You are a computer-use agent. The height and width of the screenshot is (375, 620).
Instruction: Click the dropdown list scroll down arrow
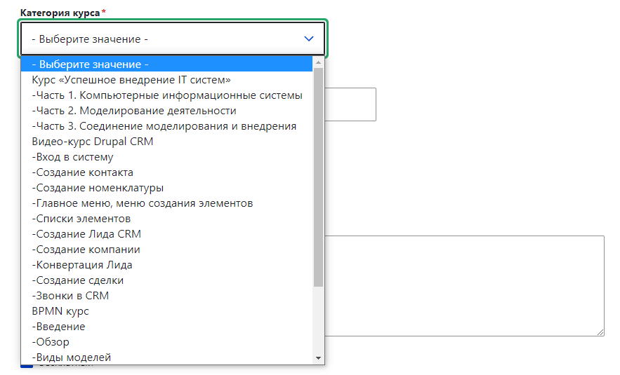tap(318, 358)
